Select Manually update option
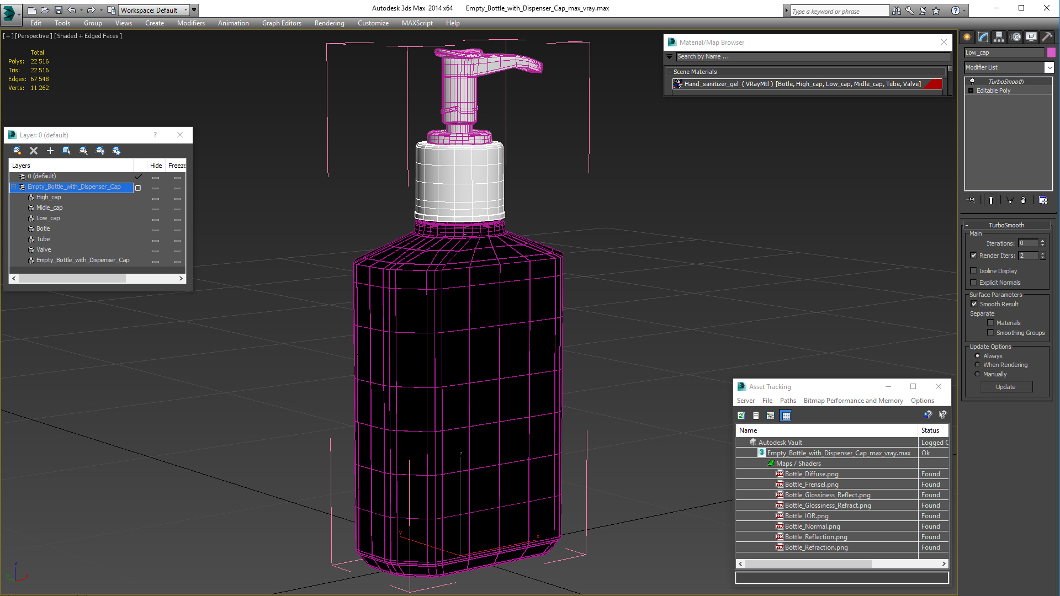This screenshot has height=596, width=1060. 977,374
